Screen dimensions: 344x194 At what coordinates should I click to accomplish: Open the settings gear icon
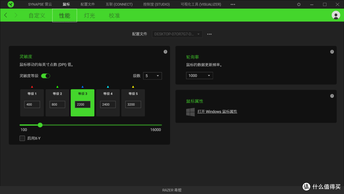point(299,4)
